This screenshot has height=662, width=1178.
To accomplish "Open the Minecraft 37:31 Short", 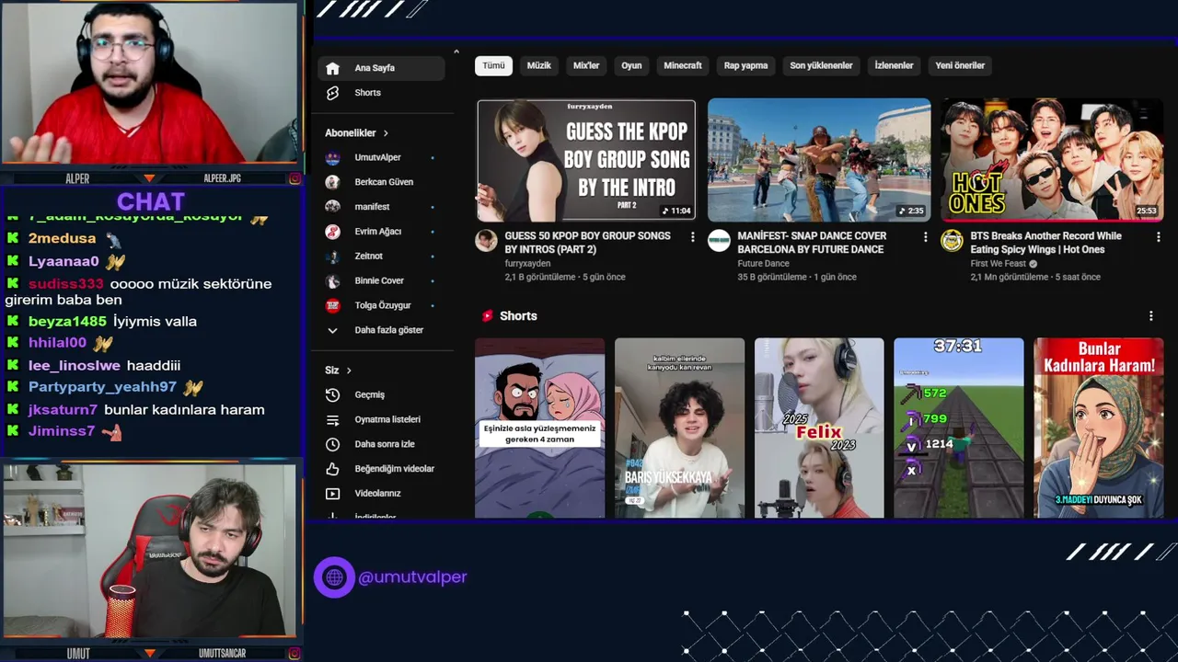I will coord(959,428).
